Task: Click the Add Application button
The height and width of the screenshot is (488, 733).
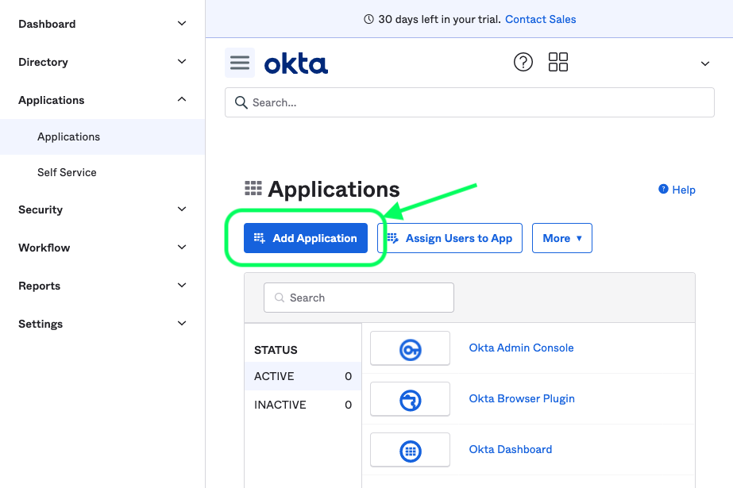Action: pyautogui.click(x=306, y=238)
